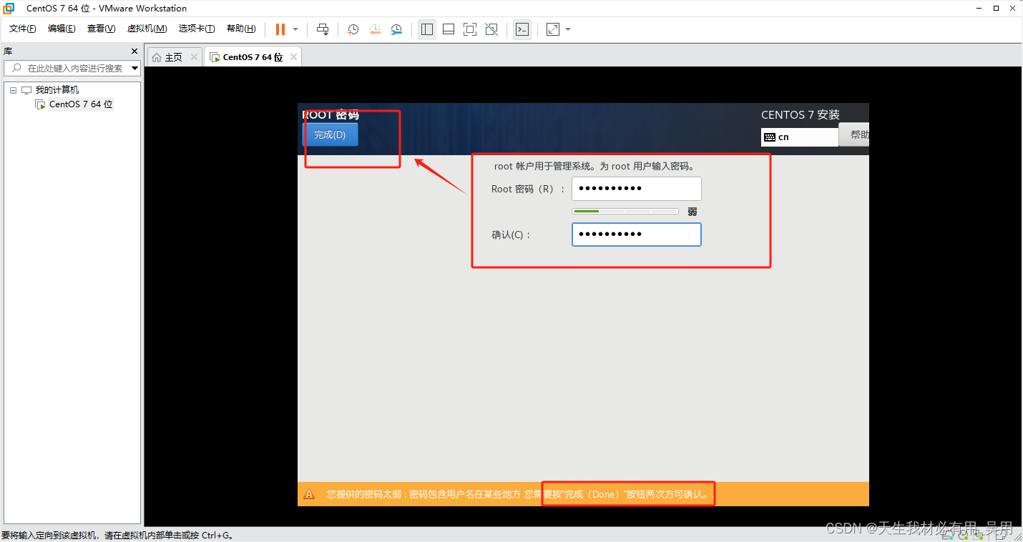Select 我的计算机 in the library tree

tap(57, 90)
